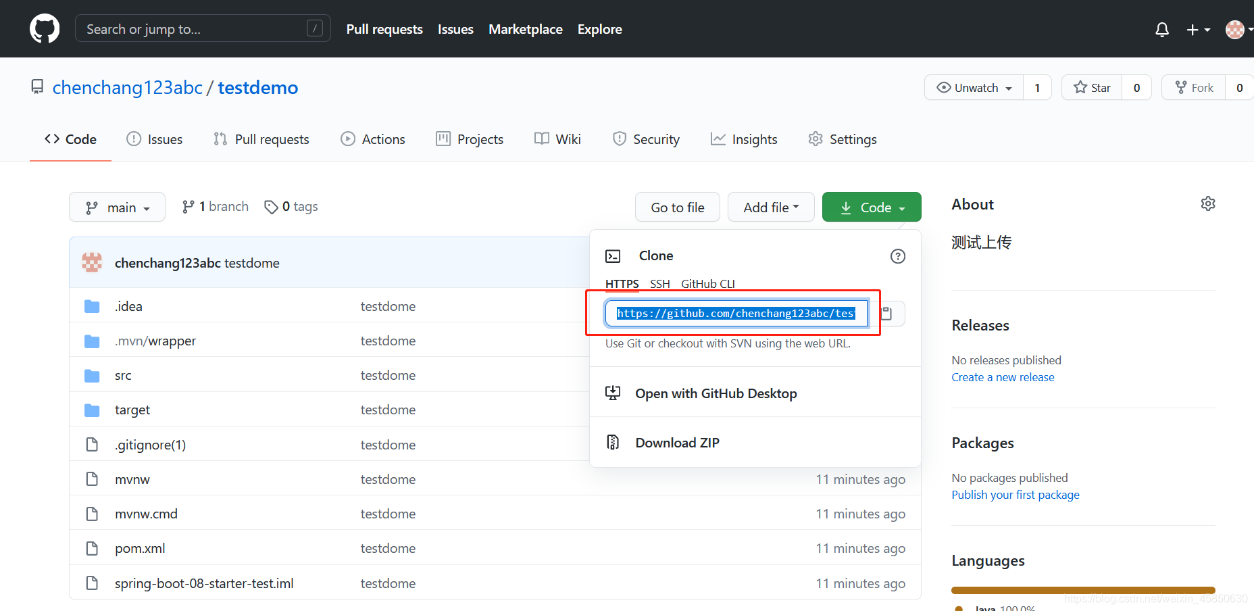The height and width of the screenshot is (611, 1254).
Task: Click the GitHub Desktop icon
Action: (x=613, y=393)
